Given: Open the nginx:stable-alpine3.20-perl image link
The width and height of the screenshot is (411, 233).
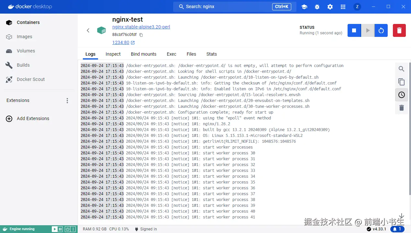Looking at the screenshot, I should tap(141, 27).
